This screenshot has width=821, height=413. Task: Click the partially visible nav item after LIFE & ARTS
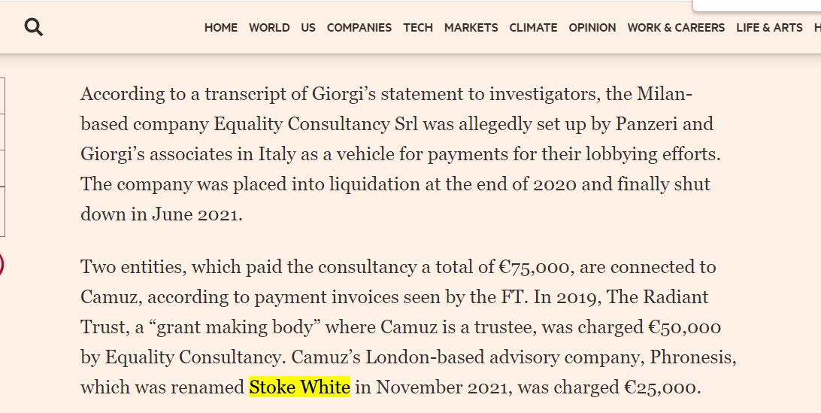coord(817,28)
